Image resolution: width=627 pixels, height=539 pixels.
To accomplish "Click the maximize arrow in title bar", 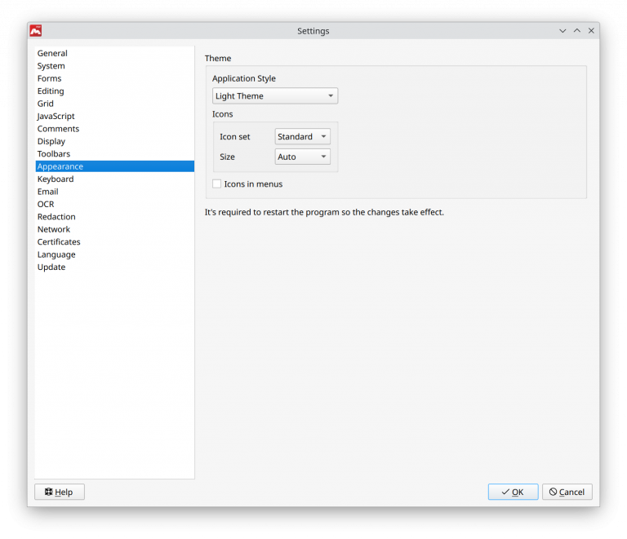I will click(577, 31).
